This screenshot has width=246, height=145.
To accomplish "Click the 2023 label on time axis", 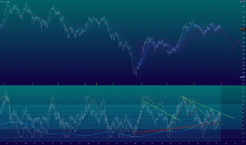I will 135,143.
